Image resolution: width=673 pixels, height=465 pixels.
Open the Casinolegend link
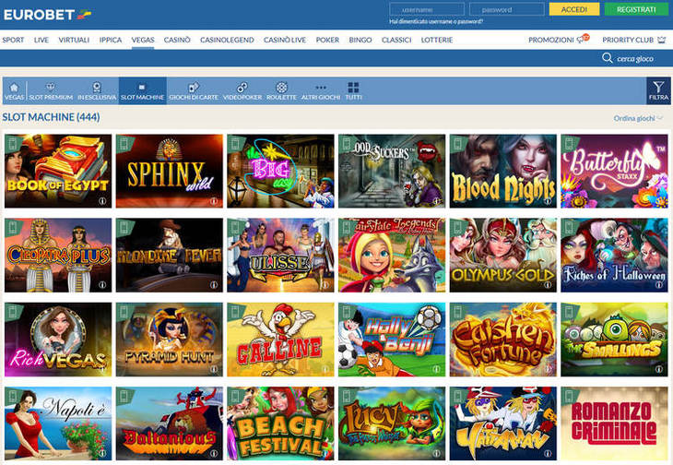click(227, 40)
